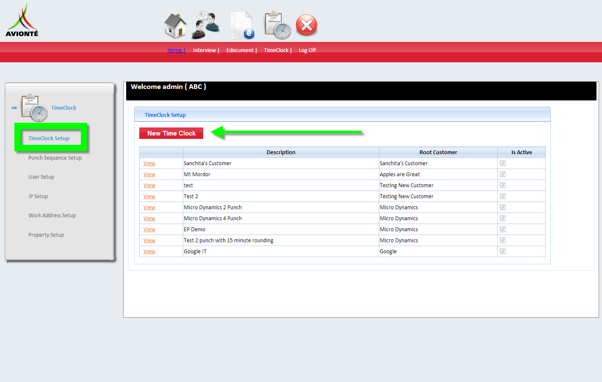Click the red Log Off X icon
The image size is (602, 382).
[307, 25]
